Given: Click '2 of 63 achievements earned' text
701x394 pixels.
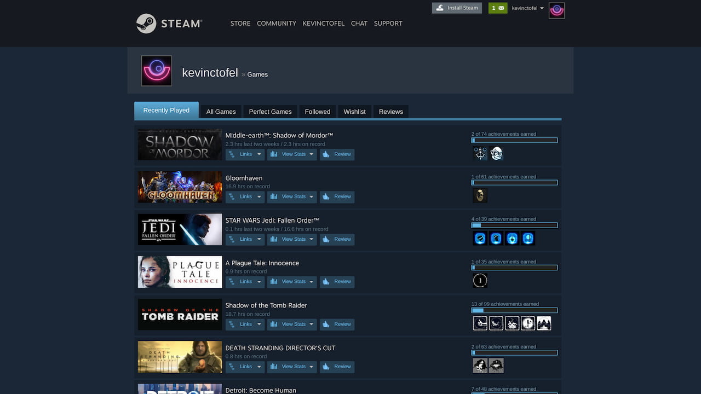Looking at the screenshot, I should point(504,347).
